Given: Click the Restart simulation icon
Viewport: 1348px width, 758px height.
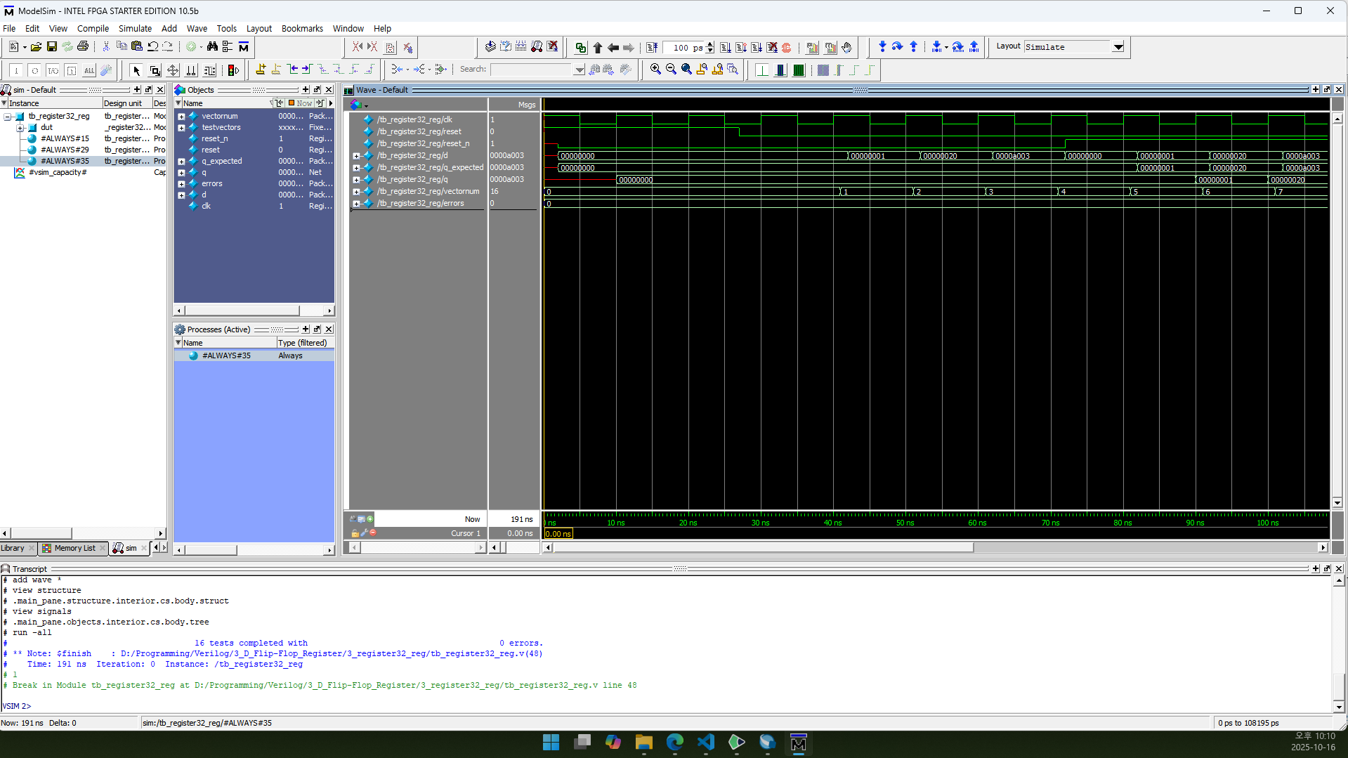Looking at the screenshot, I should pyautogui.click(x=652, y=48).
